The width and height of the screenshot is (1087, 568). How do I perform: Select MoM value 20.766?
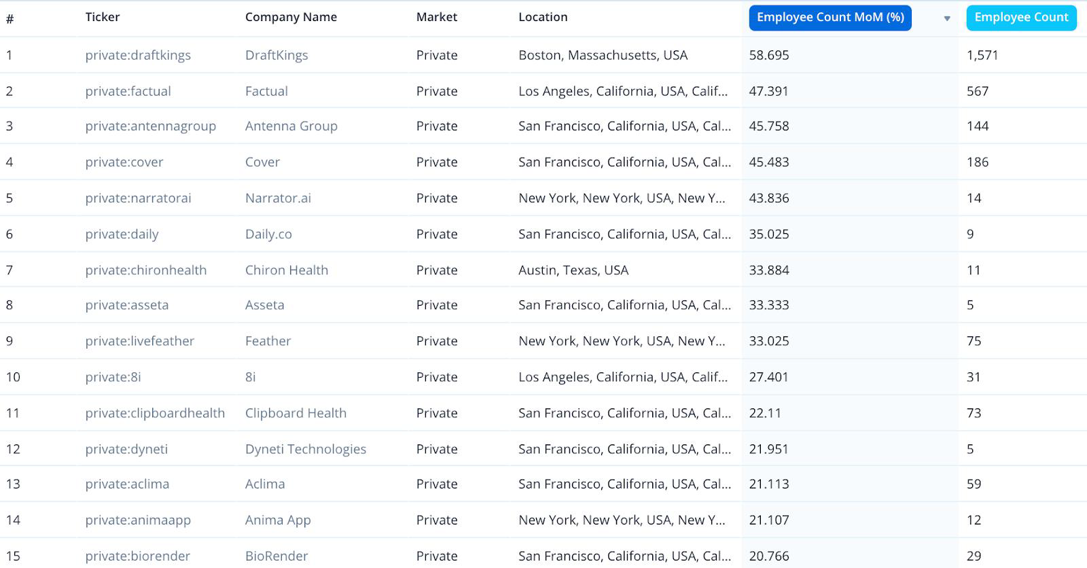pyautogui.click(x=769, y=556)
